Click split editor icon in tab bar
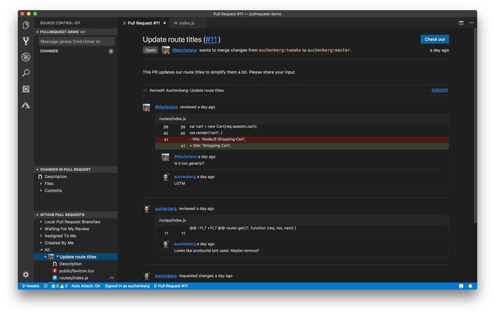 461,23
